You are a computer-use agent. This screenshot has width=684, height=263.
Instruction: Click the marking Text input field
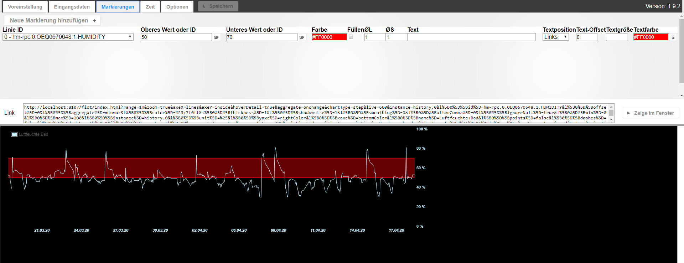click(471, 37)
